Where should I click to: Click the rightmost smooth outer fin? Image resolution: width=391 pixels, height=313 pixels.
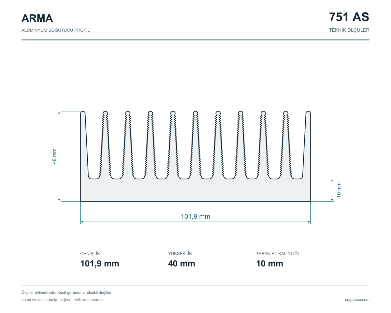point(307,145)
